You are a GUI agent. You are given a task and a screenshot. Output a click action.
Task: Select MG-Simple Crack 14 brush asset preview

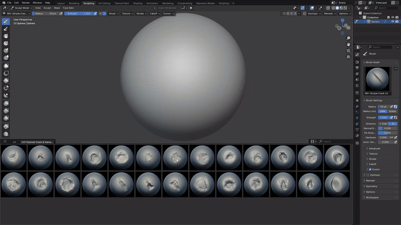tap(377, 79)
